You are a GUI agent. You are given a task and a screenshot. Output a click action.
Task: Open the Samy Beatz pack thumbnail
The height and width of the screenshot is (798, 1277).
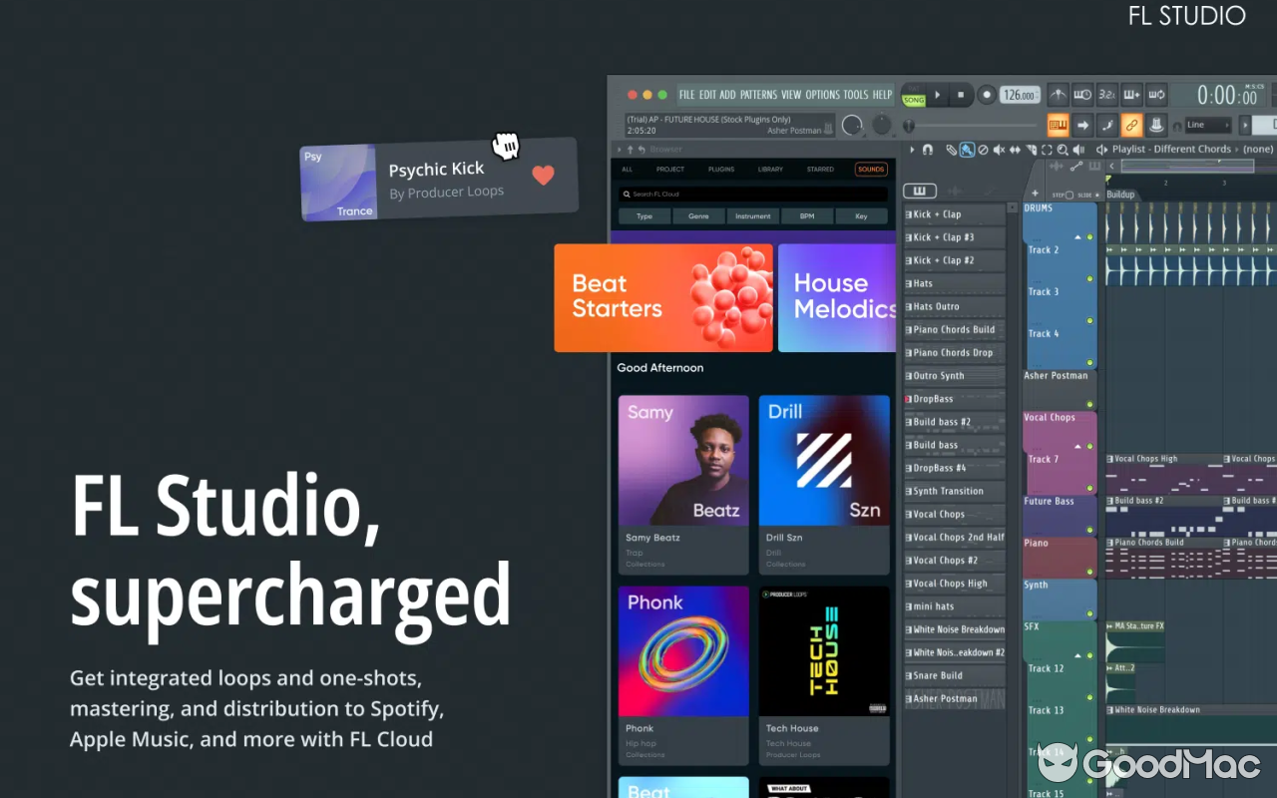(x=683, y=460)
